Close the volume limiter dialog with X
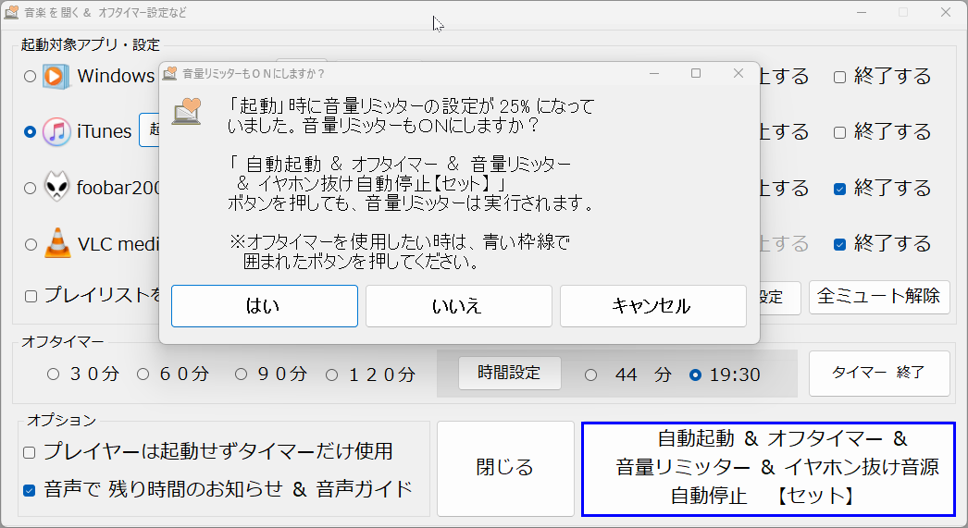This screenshot has width=968, height=528. [x=738, y=73]
